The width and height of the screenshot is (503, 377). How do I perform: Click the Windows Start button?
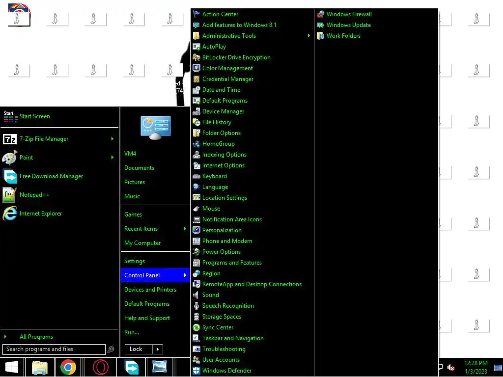pyautogui.click(x=12, y=367)
